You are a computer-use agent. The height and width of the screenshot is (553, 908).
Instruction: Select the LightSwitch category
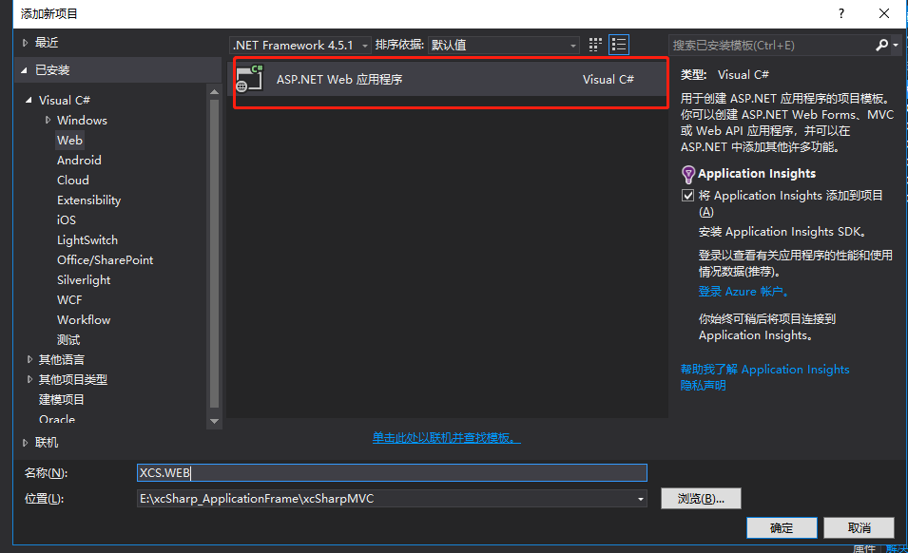[87, 240]
